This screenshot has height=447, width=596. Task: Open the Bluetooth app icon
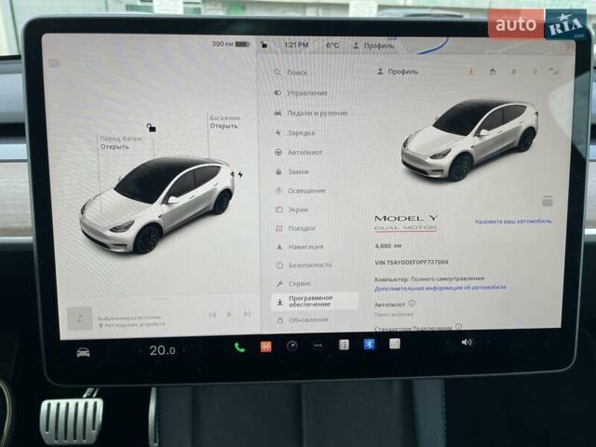coord(369,344)
